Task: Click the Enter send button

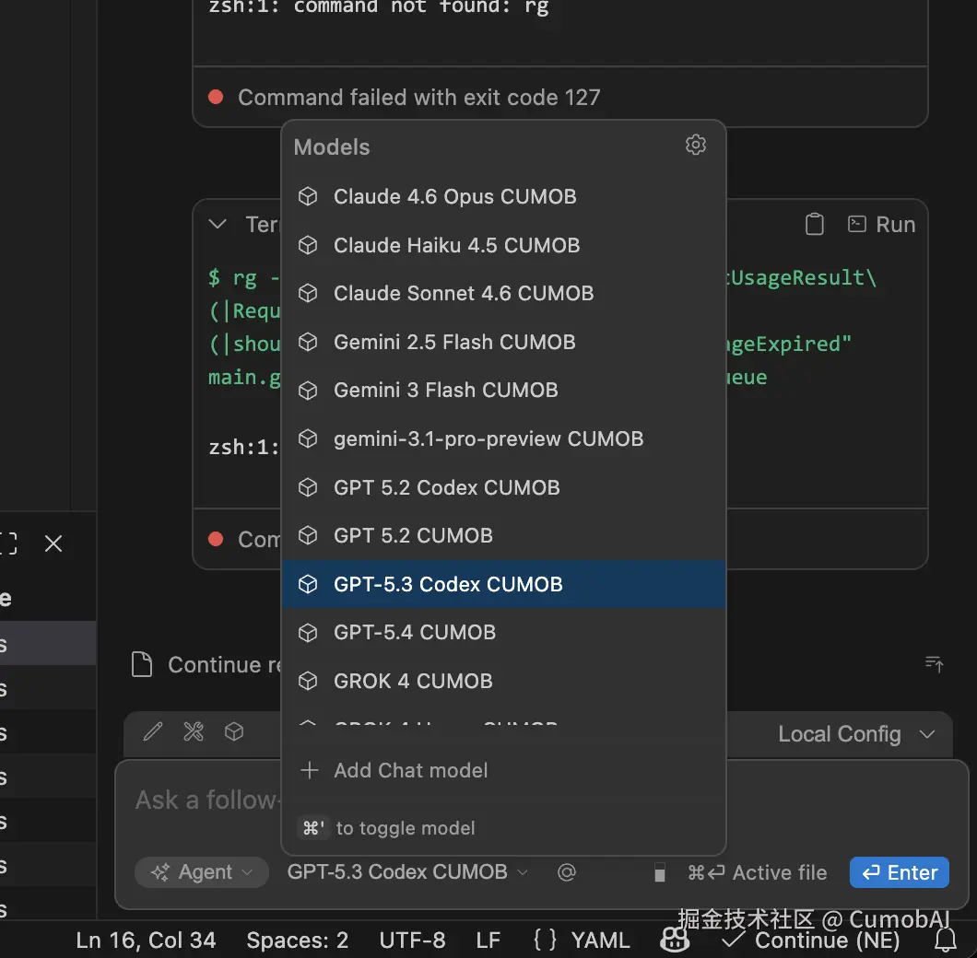Action: pos(899,872)
